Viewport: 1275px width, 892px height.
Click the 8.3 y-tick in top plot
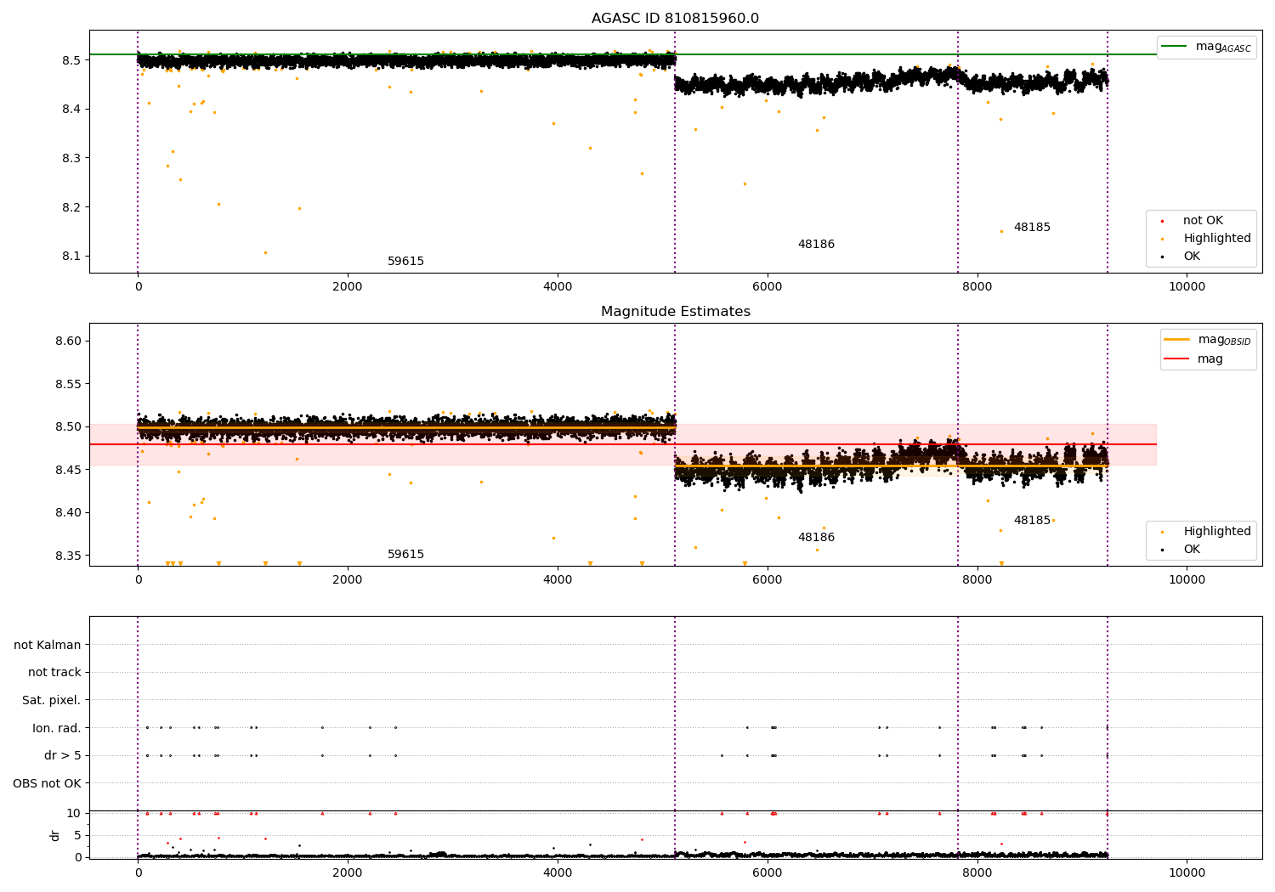[71, 159]
